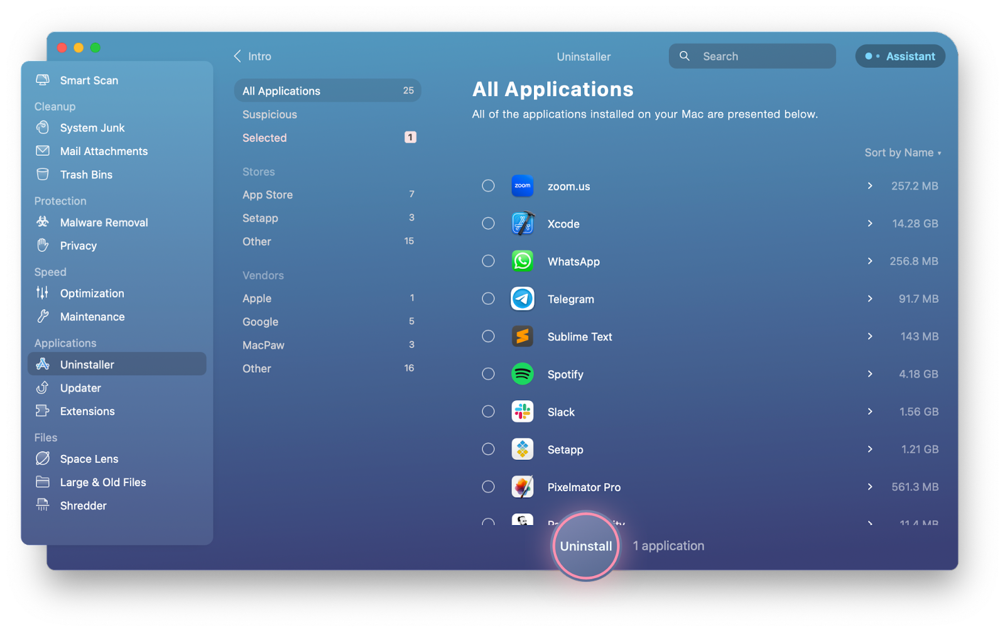Open Malware Removal biohazard icon
Viewport: 1005px width, 632px height.
click(x=43, y=222)
